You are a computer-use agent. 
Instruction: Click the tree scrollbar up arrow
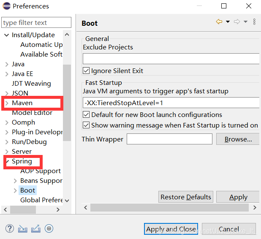click(67, 35)
